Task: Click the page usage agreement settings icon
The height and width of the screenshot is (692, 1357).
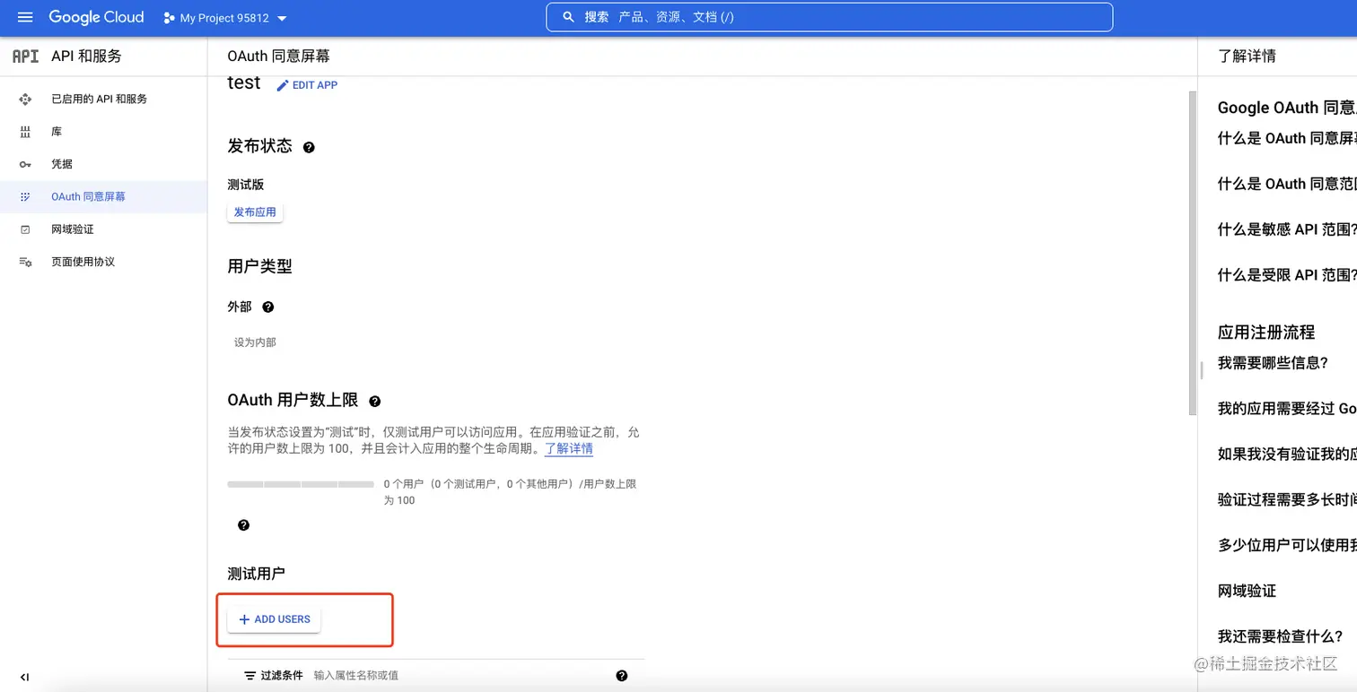Action: point(25,262)
